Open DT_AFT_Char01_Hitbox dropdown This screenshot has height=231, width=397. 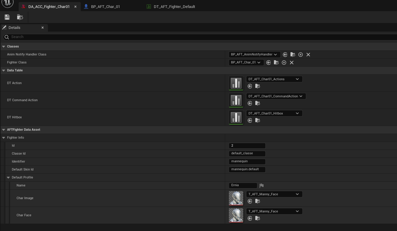(274, 113)
